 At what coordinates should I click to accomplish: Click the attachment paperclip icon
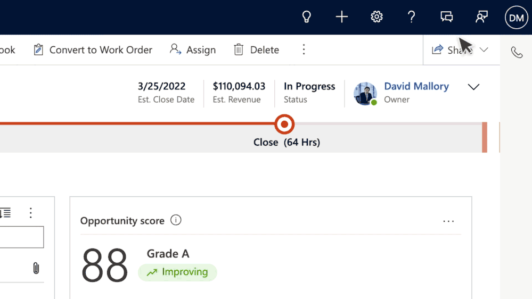coord(36,268)
